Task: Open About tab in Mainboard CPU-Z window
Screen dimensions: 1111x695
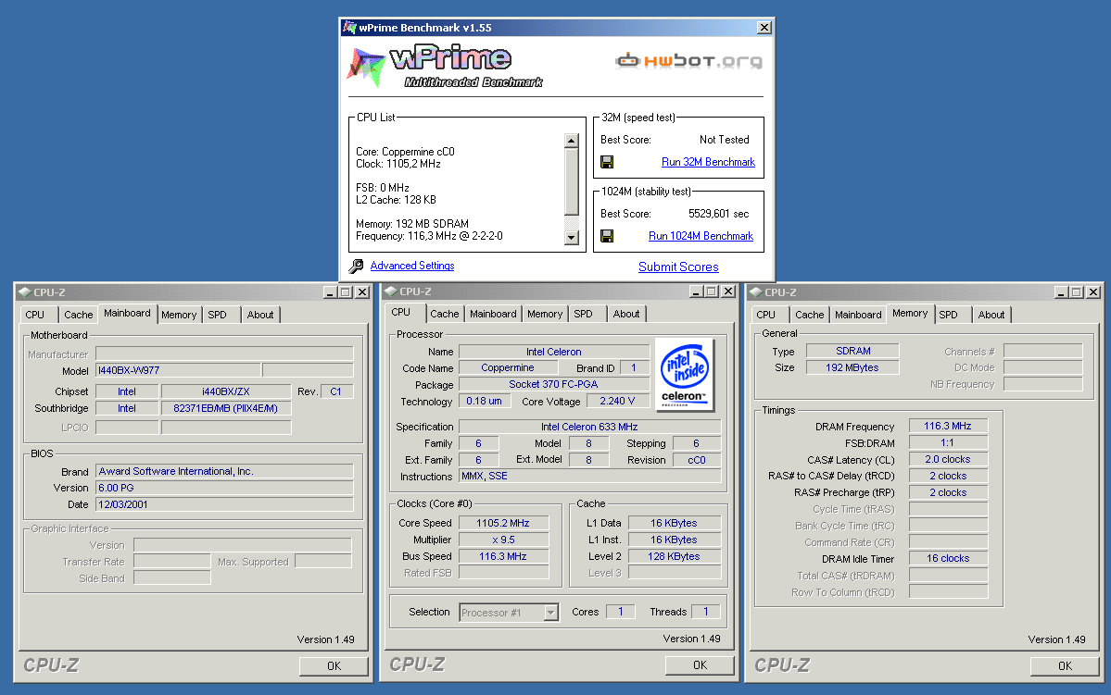Action: click(260, 315)
